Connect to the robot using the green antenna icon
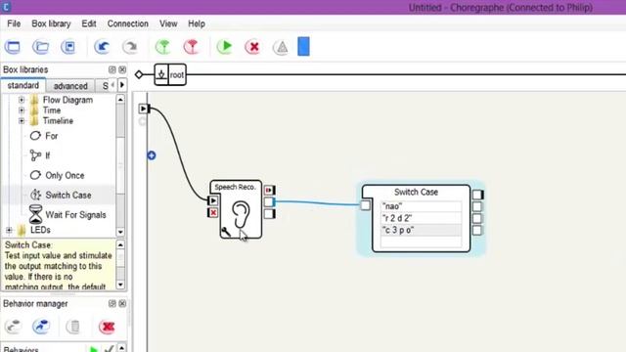This screenshot has width=626, height=352. tap(163, 47)
